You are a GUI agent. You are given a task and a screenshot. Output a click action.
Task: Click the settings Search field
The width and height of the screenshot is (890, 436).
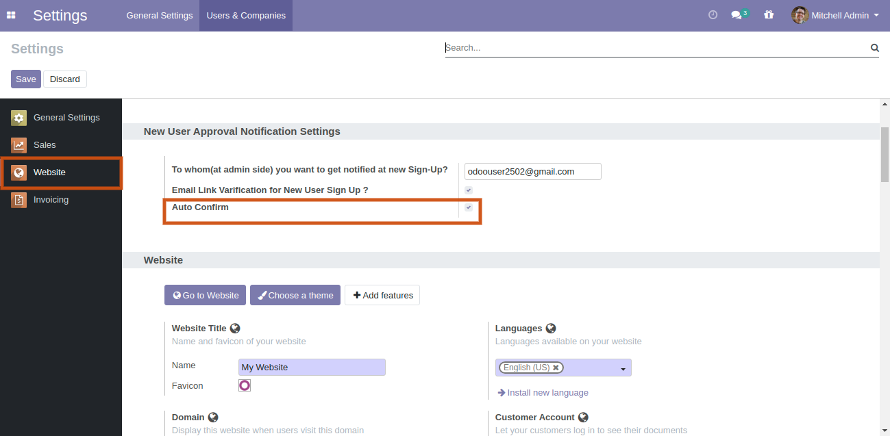click(x=656, y=48)
